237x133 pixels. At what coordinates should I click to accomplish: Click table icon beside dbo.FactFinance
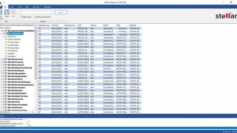[6, 108]
